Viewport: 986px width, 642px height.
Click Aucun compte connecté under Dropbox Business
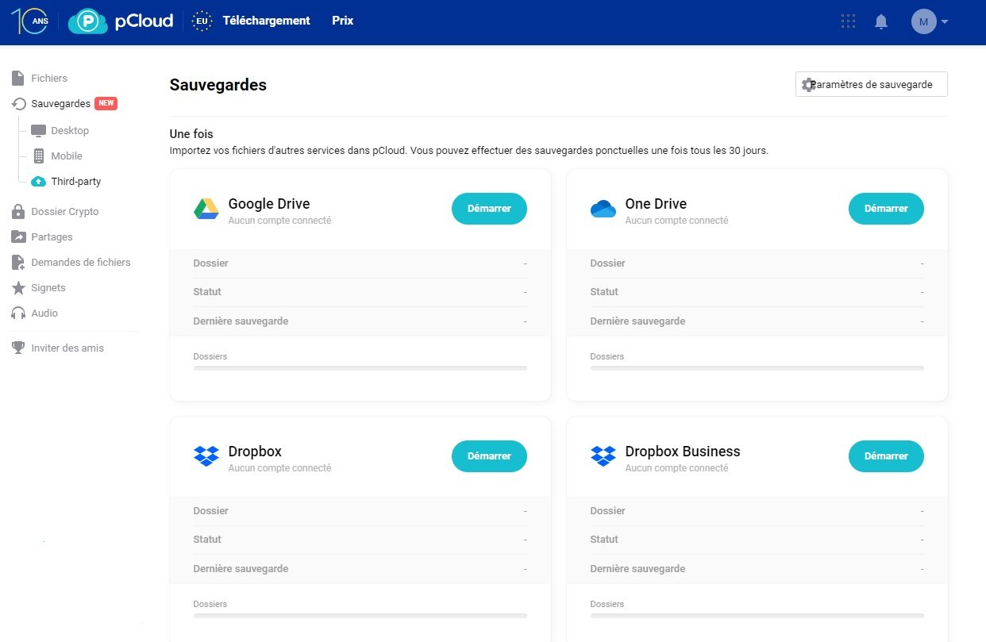(x=676, y=468)
